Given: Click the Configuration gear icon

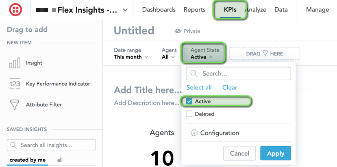Looking at the screenshot, I should pos(194,133).
